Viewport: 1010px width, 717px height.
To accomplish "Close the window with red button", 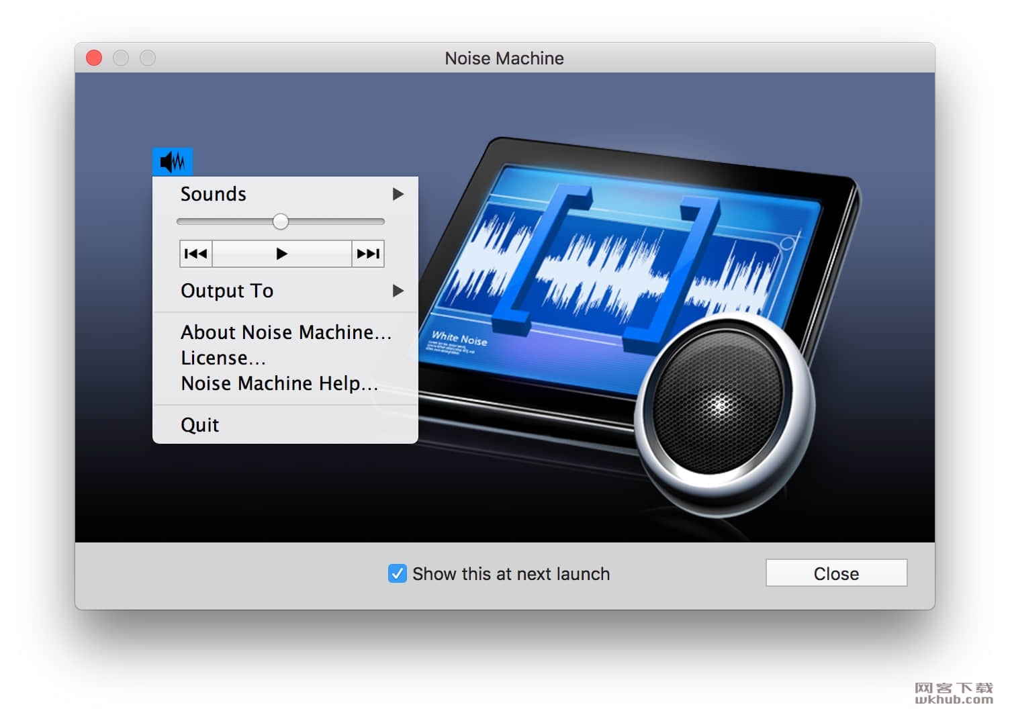I will point(94,58).
